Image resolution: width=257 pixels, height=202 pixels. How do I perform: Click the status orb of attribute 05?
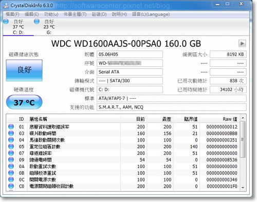11,146
